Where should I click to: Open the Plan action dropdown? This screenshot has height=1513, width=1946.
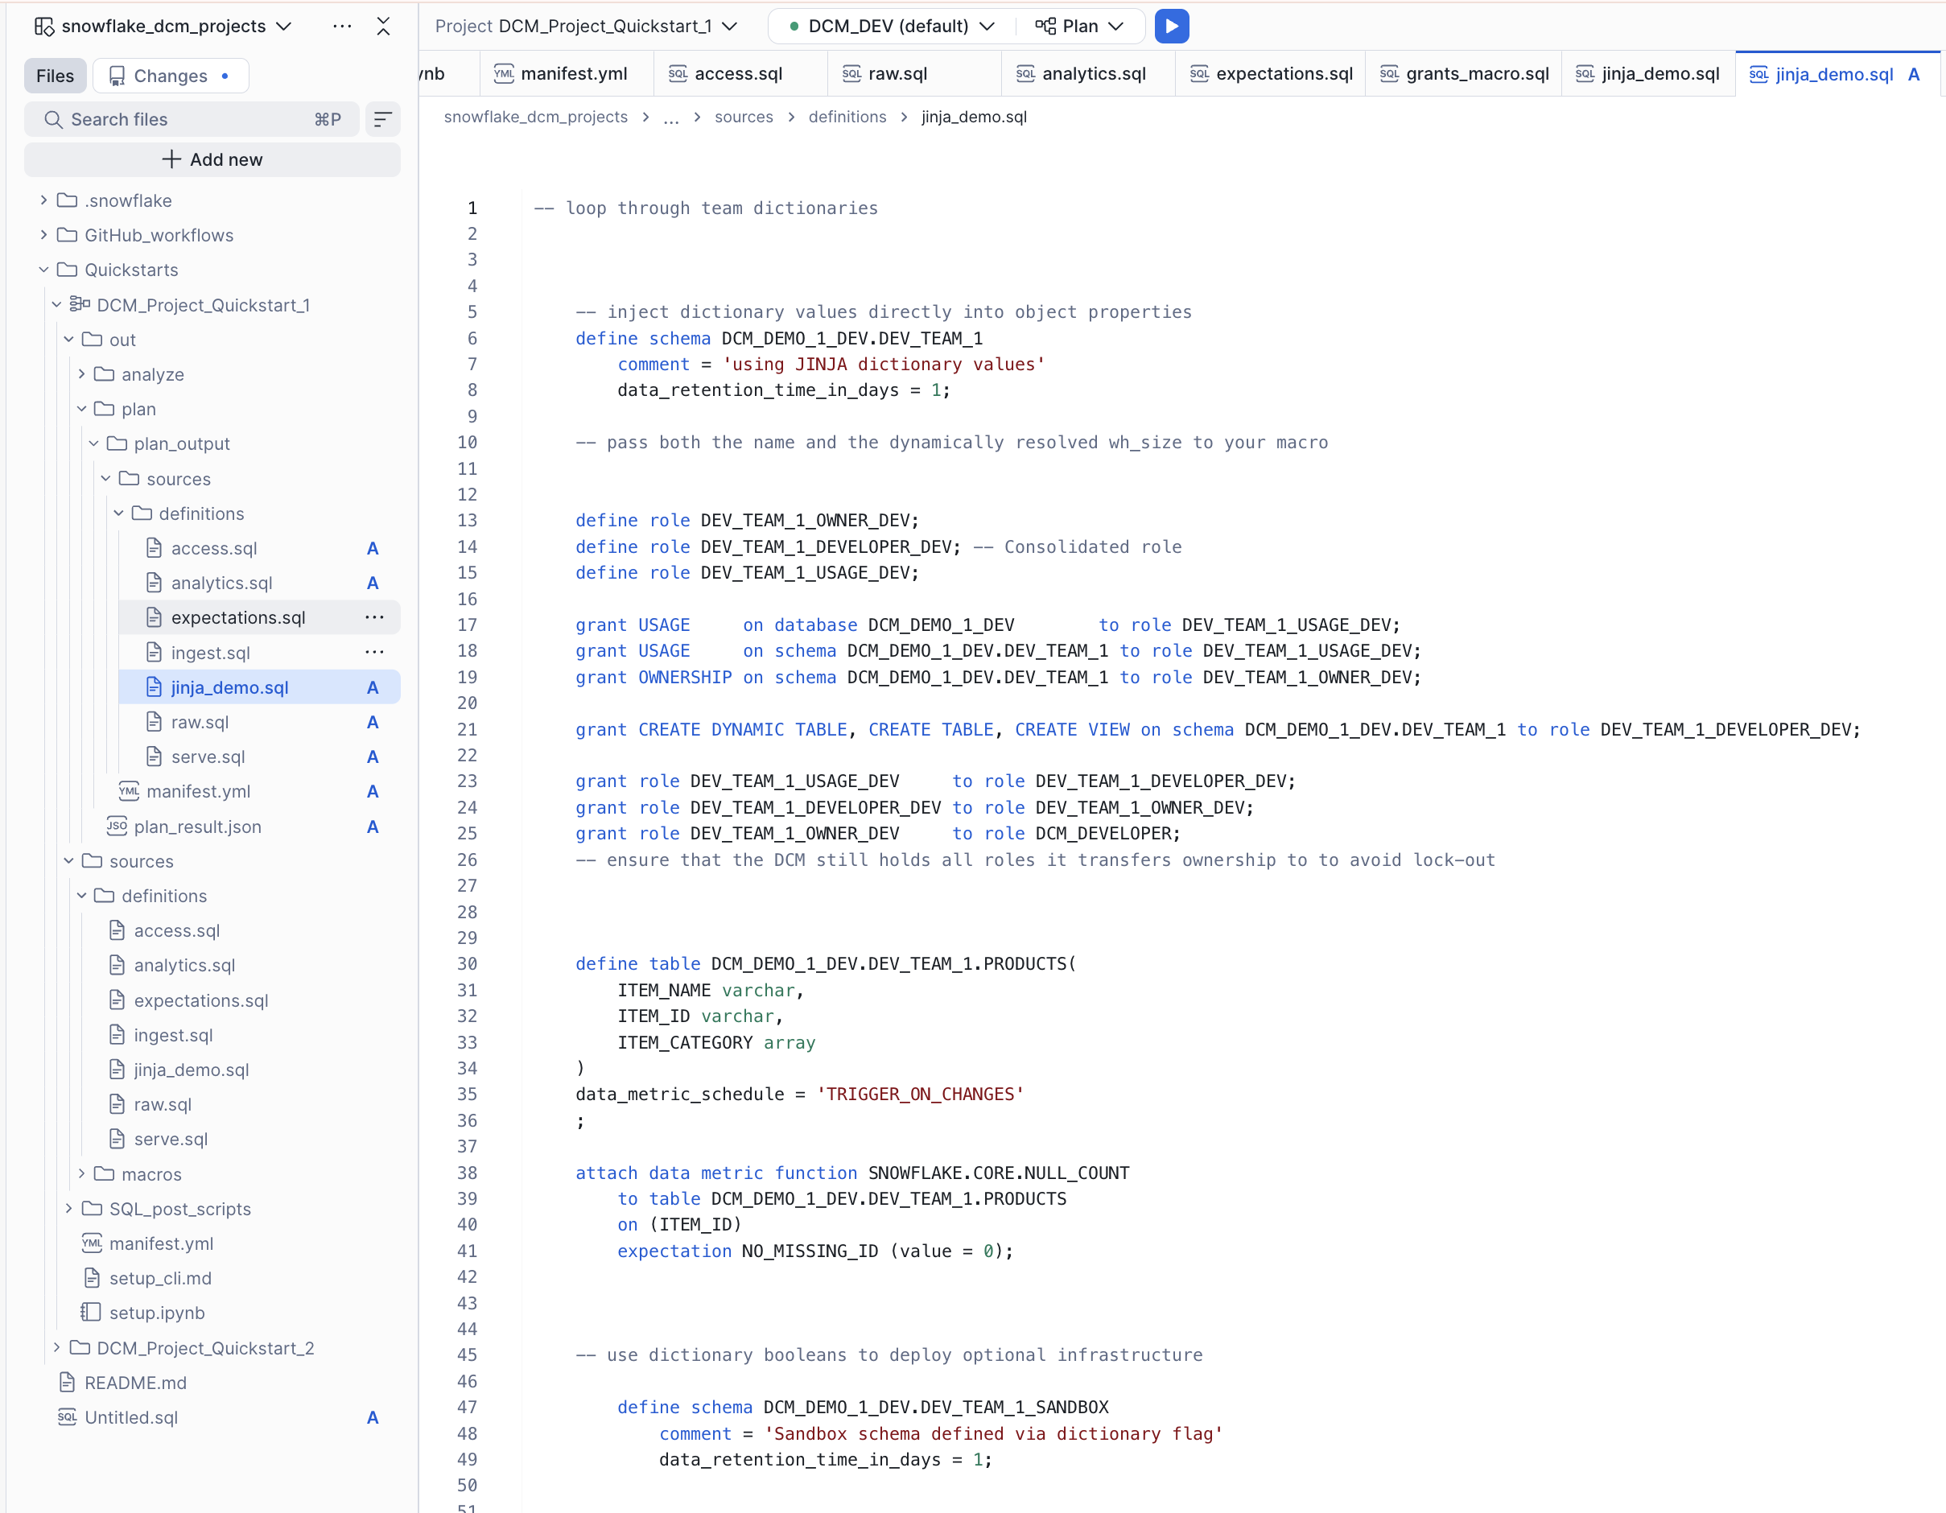(1079, 26)
